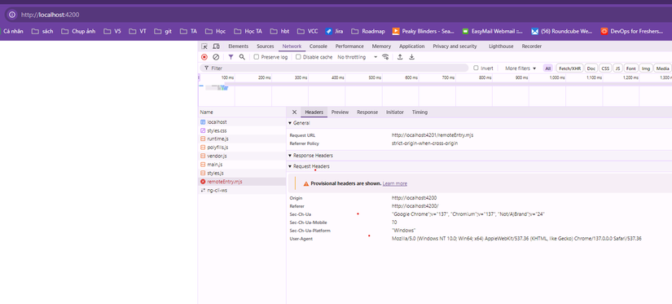Switch to the Elements panel tab
The width and height of the screenshot is (672, 304).
(x=239, y=46)
